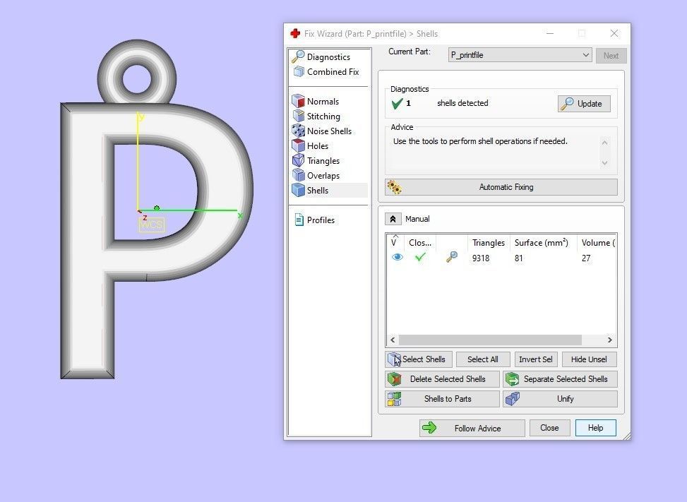Image resolution: width=687 pixels, height=502 pixels.
Task: Click the Triangles column header
Action: [488, 243]
